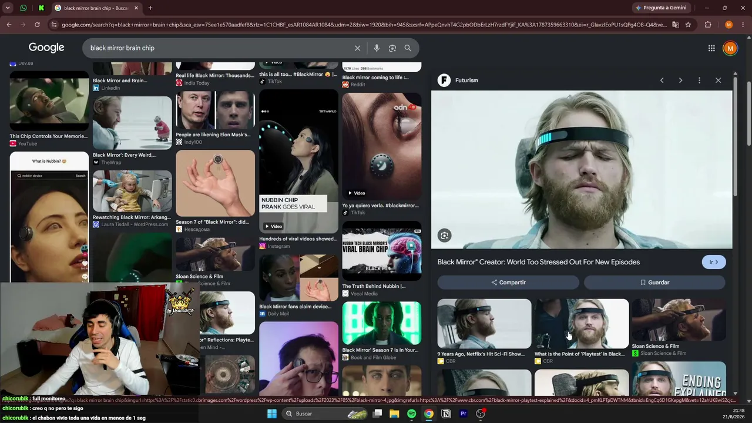Open the 'What is Nubbin?' image result

pyautogui.click(x=49, y=217)
